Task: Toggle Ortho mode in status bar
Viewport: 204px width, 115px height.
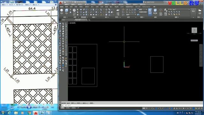Action: [x=154, y=108]
